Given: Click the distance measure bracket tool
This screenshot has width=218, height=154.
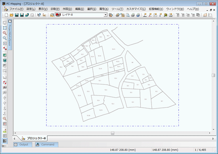Looking at the screenshot, I should point(5,78).
